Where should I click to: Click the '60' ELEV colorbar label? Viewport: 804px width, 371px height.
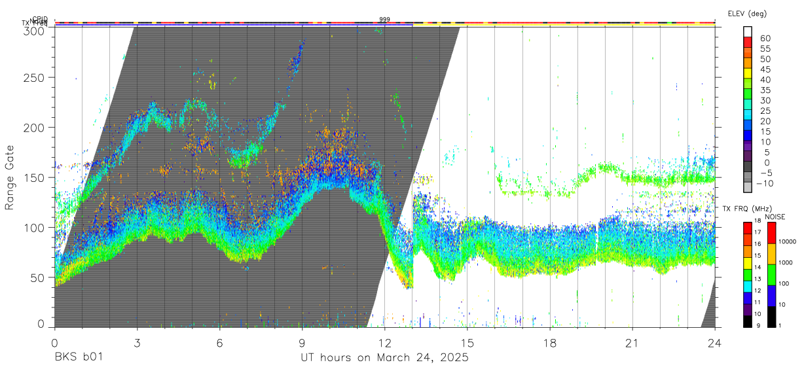point(765,39)
